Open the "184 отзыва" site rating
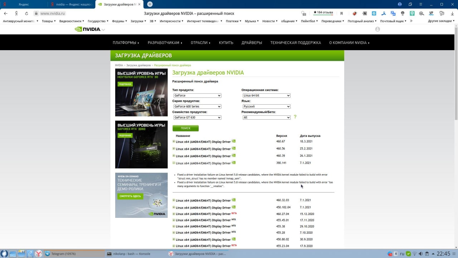 click(x=323, y=13)
